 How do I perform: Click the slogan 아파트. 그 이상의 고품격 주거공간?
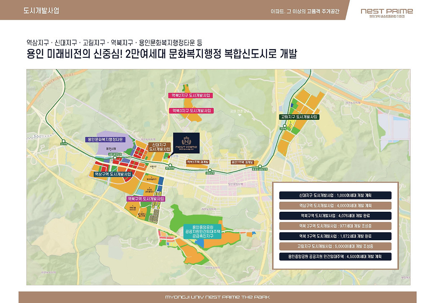click(305, 11)
